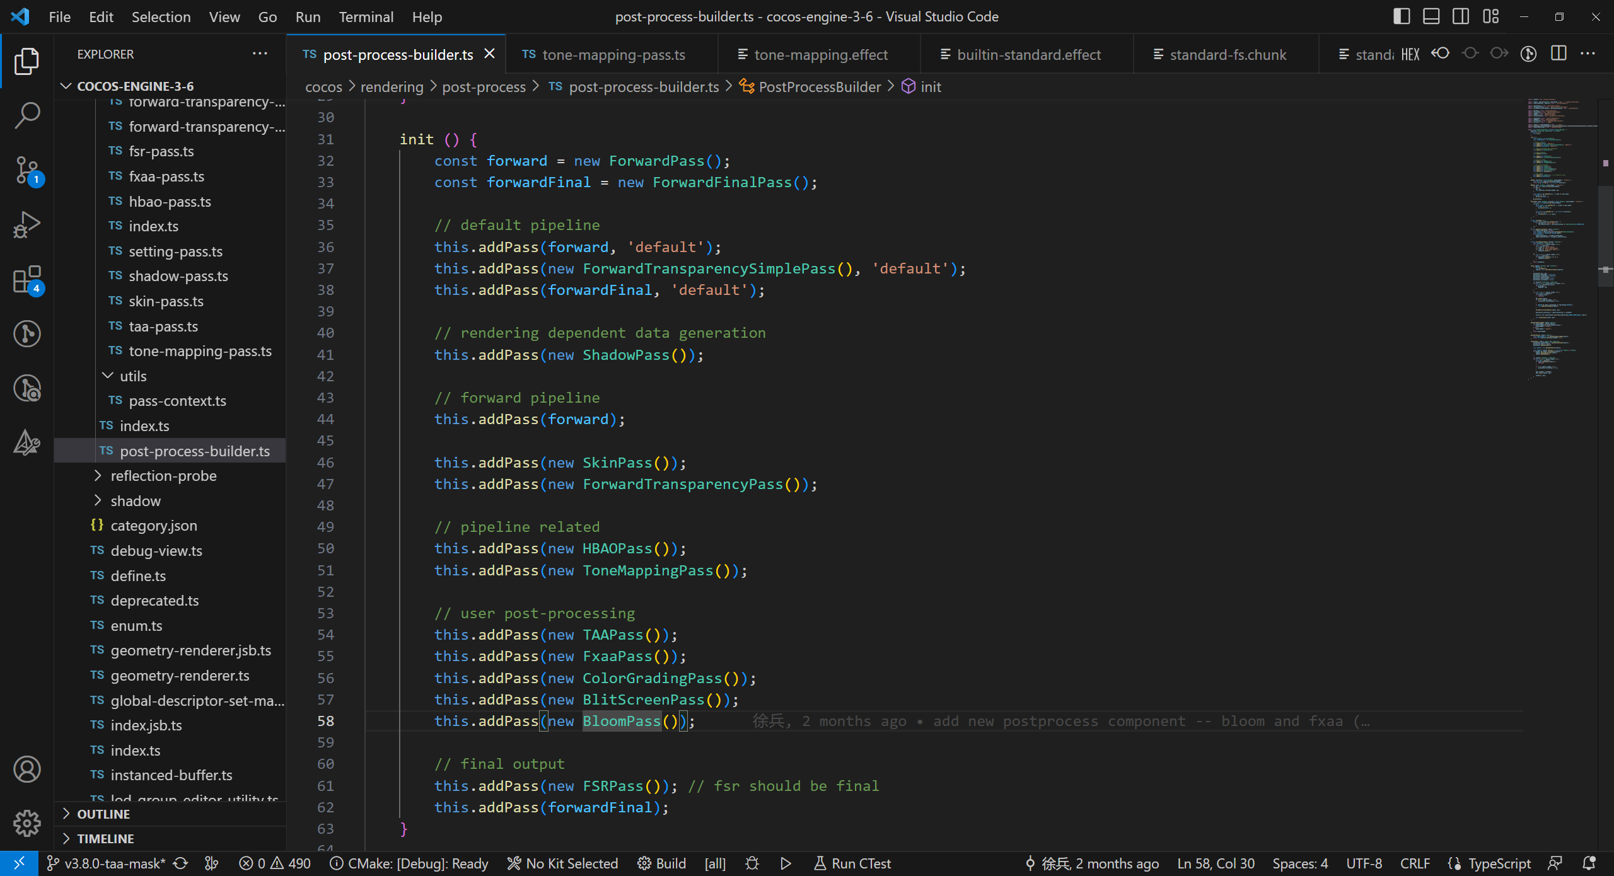The image size is (1614, 876).
Task: Toggle HEX editor view
Action: pos(1410,55)
